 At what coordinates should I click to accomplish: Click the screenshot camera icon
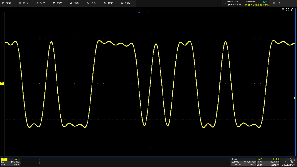[x=283, y=10]
